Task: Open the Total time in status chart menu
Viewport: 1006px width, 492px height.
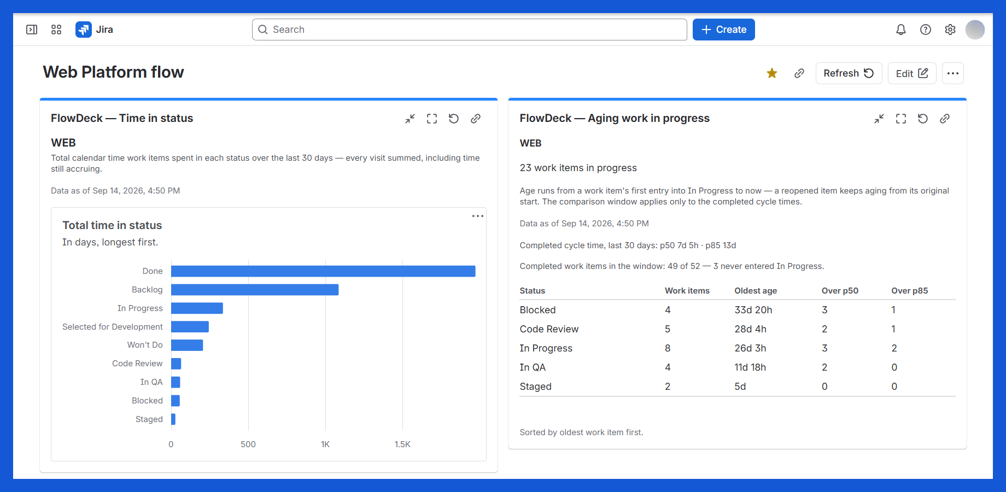Action: click(478, 216)
